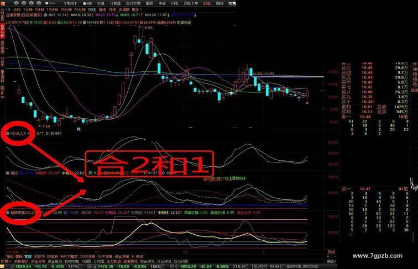This screenshot has height=269, width=418.
Task: Open the 资金分布 bottom tab
Action: click(x=38, y=261)
